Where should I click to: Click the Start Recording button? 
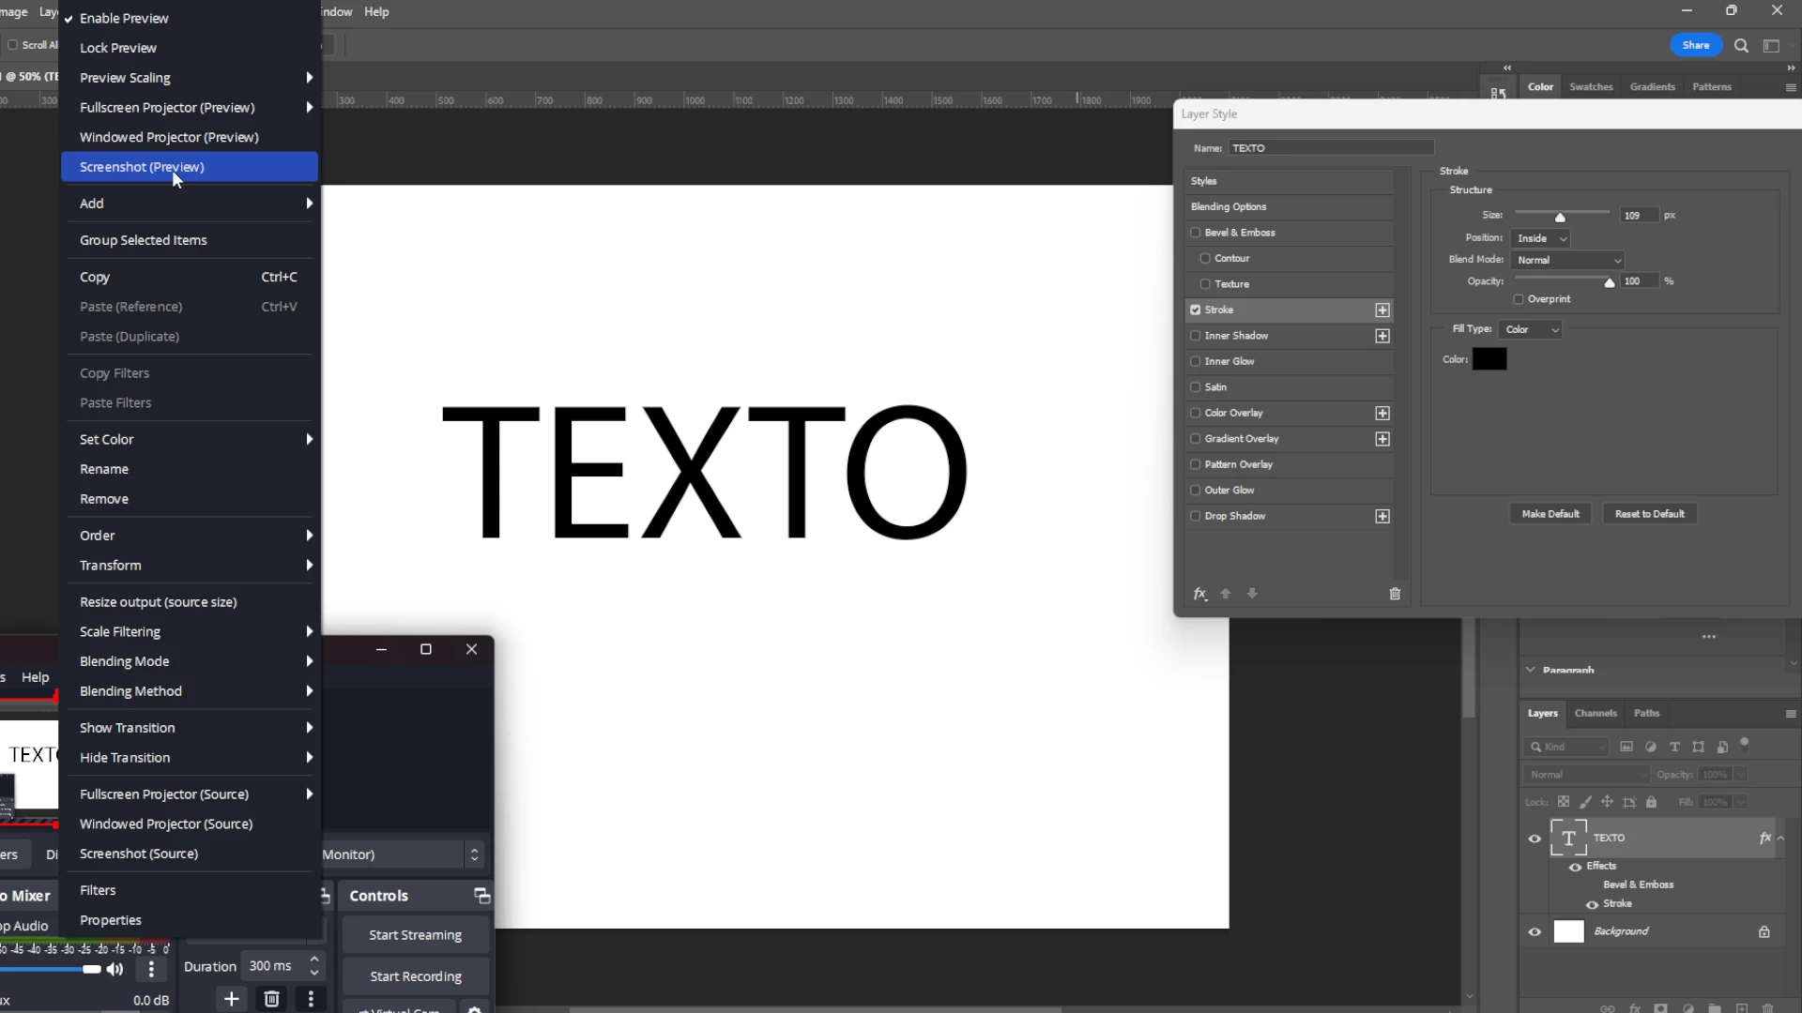415,976
